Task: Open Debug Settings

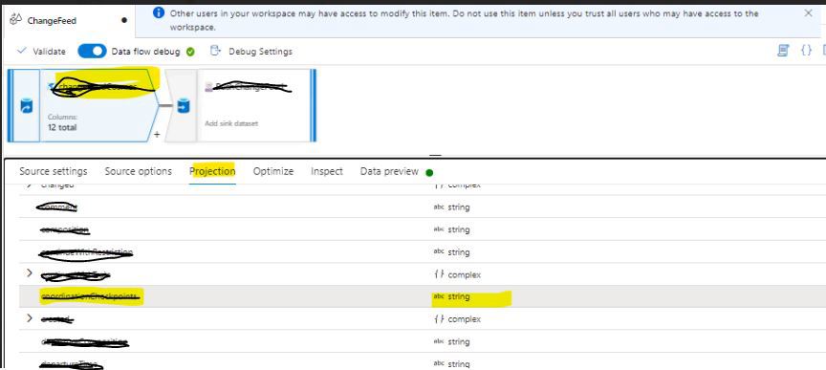Action: (251, 52)
